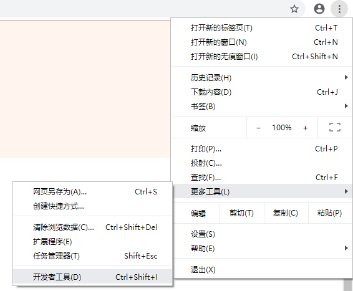This screenshot has width=353, height=291.
Task: Choose 网页另存为(A)... to save the page
Action: click(x=92, y=192)
